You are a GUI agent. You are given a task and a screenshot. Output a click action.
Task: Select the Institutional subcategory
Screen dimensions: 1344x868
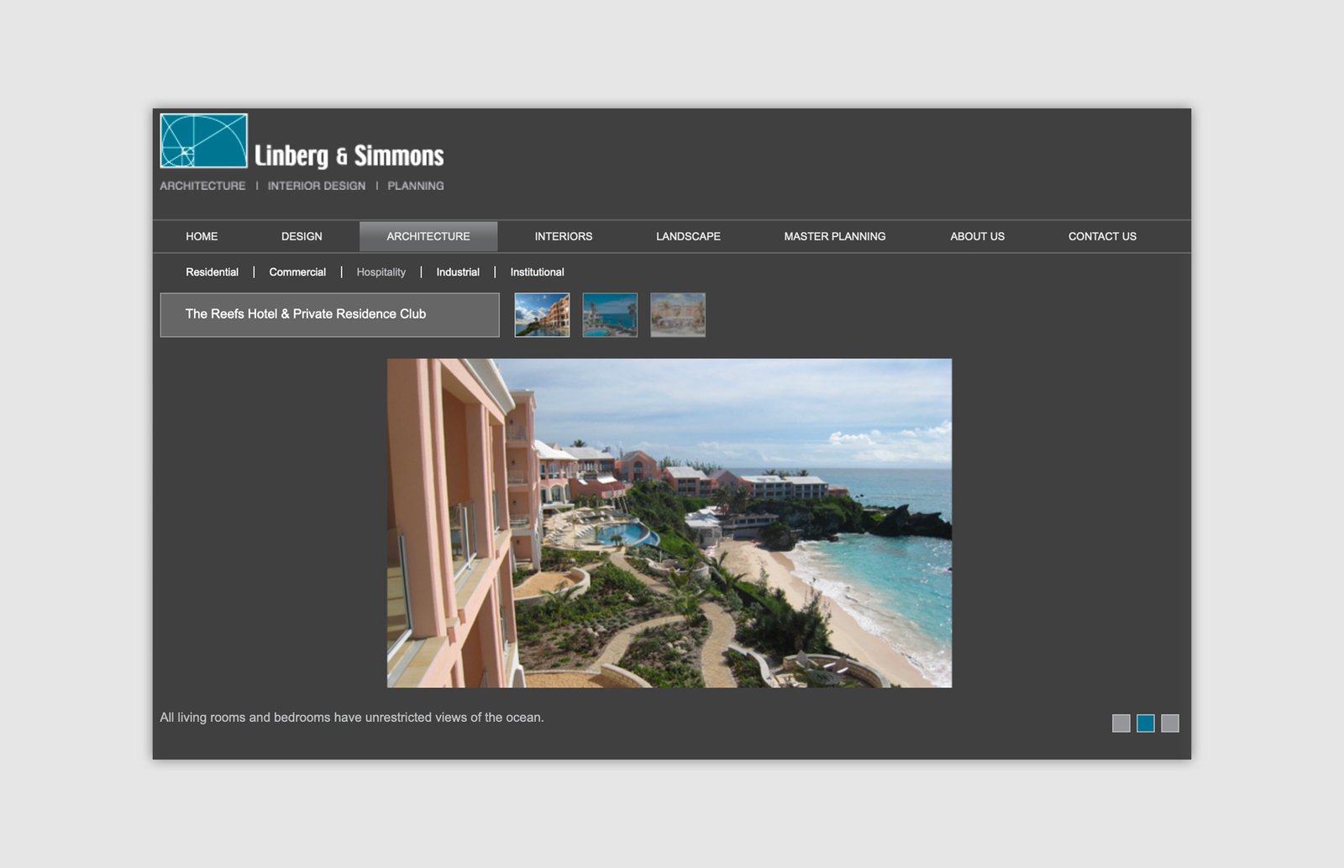point(537,272)
